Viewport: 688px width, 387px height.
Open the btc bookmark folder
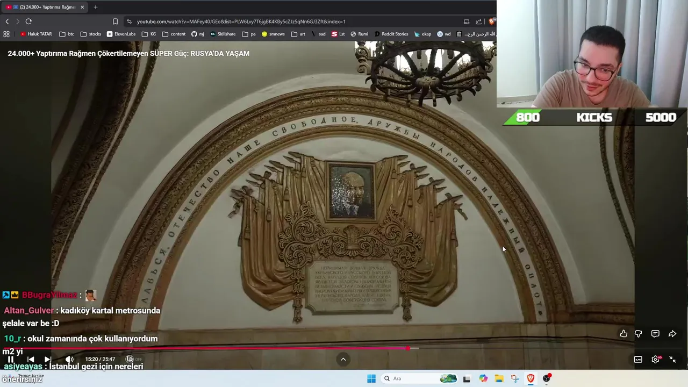[67, 34]
